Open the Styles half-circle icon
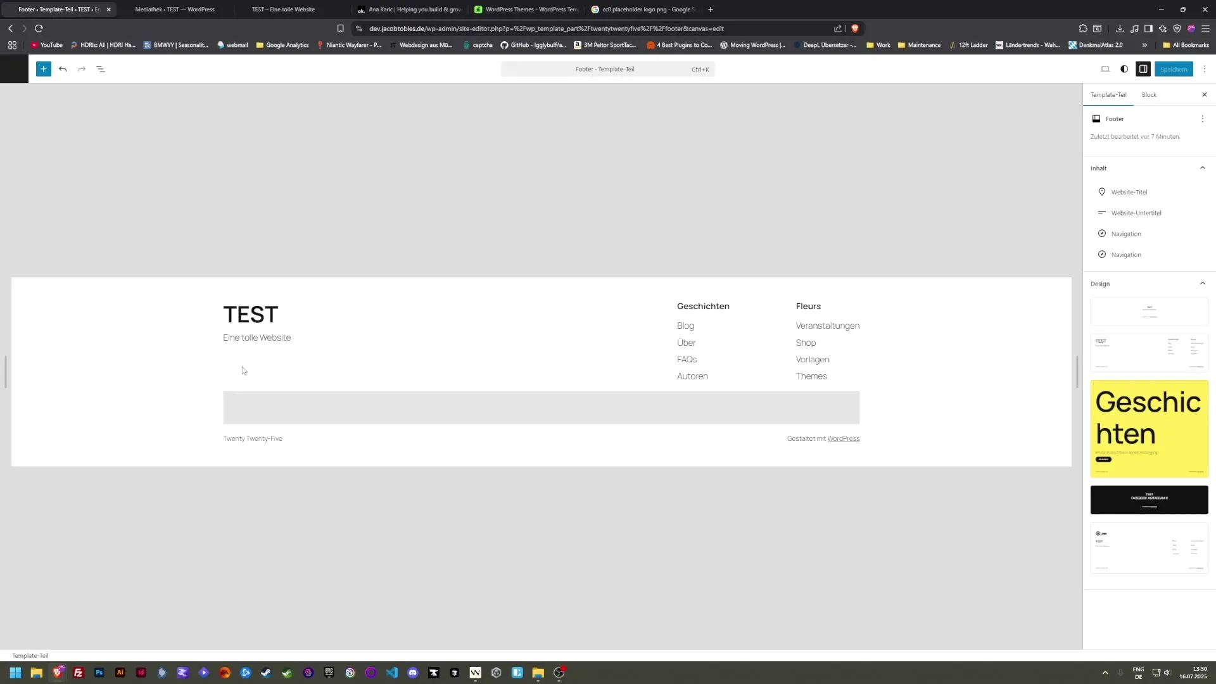1216x684 pixels. coord(1124,69)
